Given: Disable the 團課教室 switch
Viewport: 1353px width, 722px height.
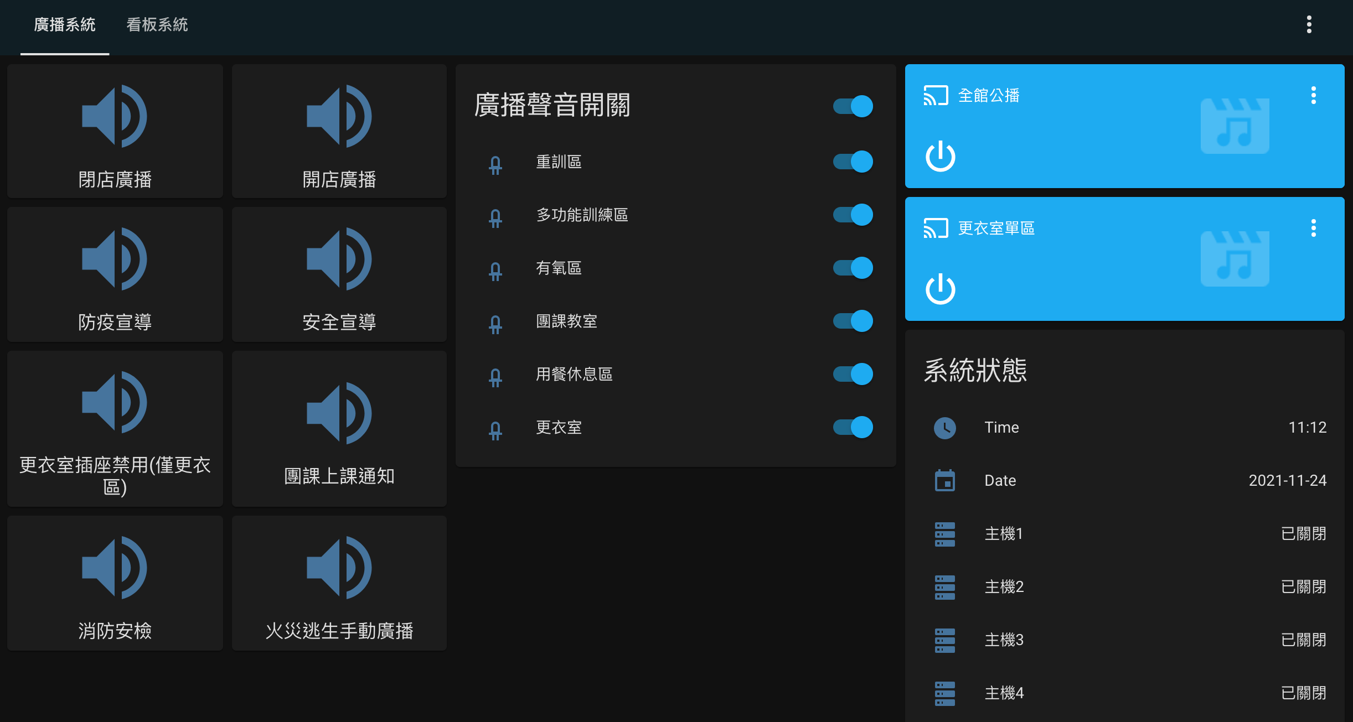Looking at the screenshot, I should pyautogui.click(x=853, y=321).
